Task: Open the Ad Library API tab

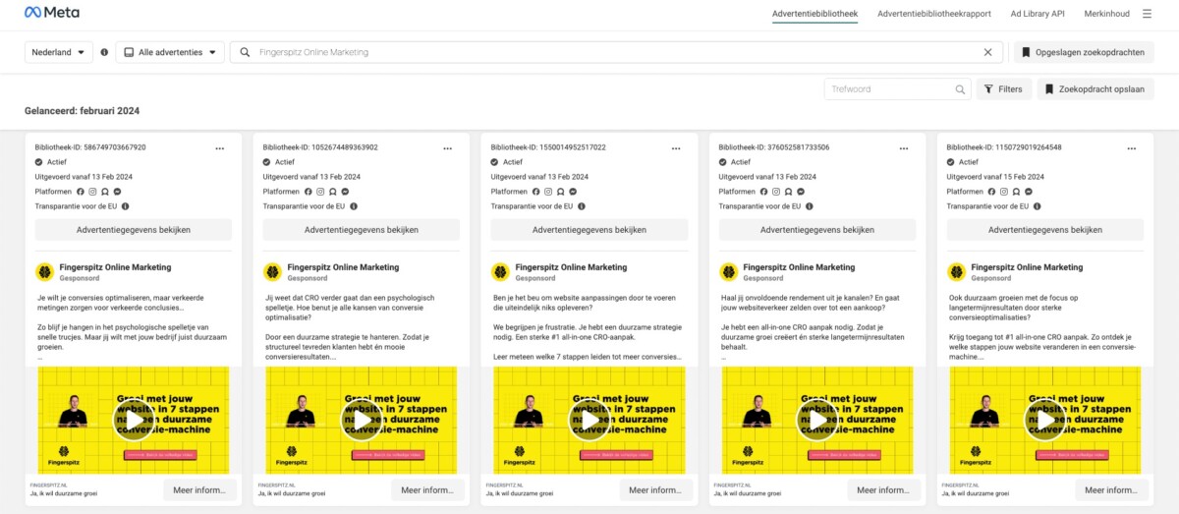Action: [1037, 14]
